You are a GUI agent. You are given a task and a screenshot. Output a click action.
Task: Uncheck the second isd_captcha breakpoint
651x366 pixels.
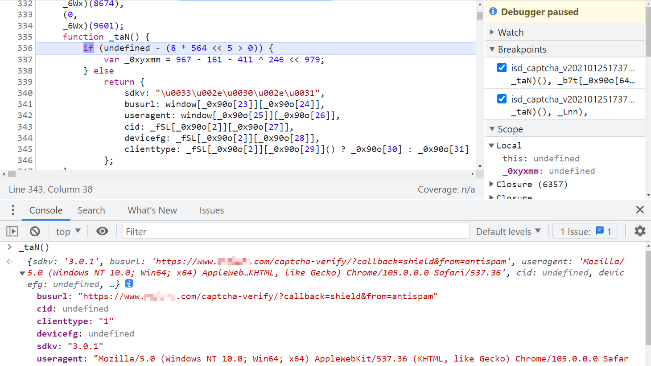(x=502, y=99)
